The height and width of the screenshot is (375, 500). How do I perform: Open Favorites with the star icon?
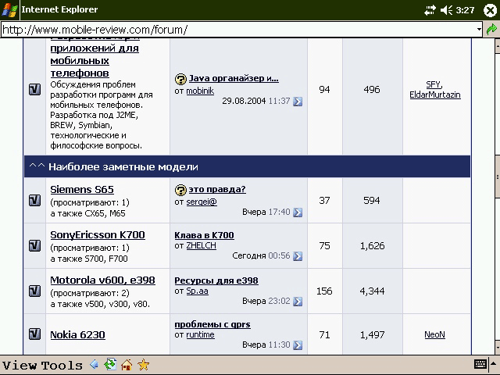coord(143,364)
